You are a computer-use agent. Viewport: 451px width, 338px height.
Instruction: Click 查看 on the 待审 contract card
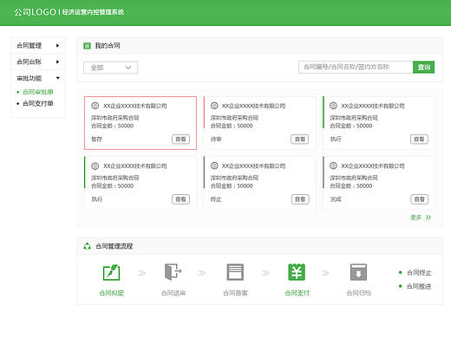(300, 140)
